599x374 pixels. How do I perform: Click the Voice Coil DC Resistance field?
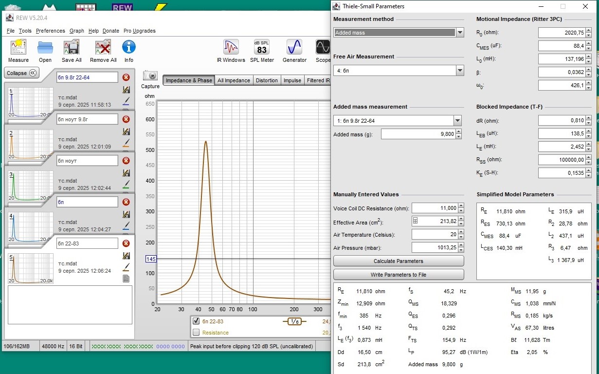pyautogui.click(x=435, y=208)
